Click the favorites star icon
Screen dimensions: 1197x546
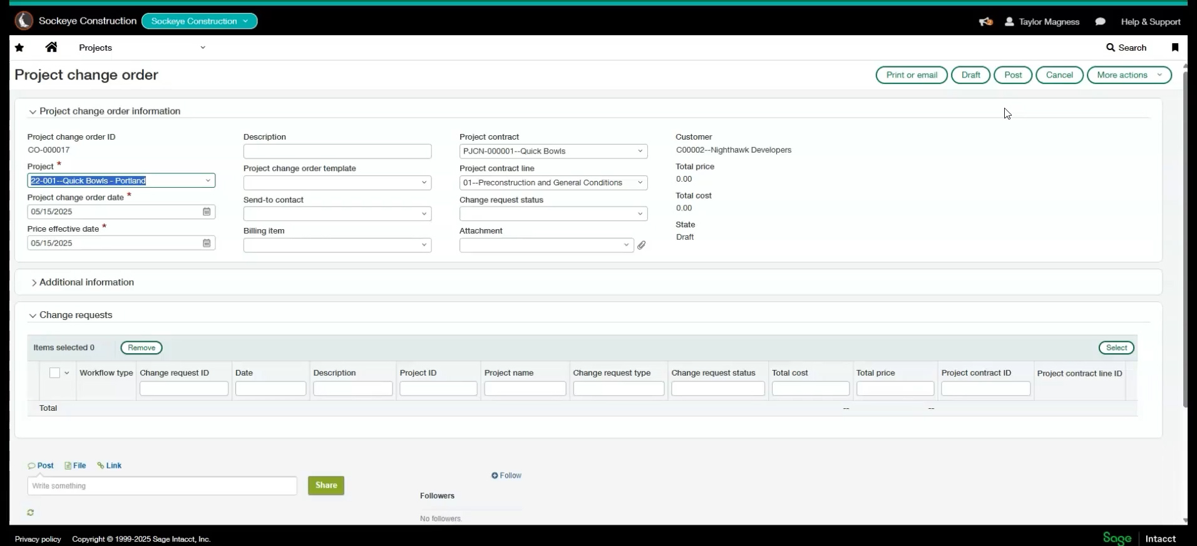[x=19, y=48]
